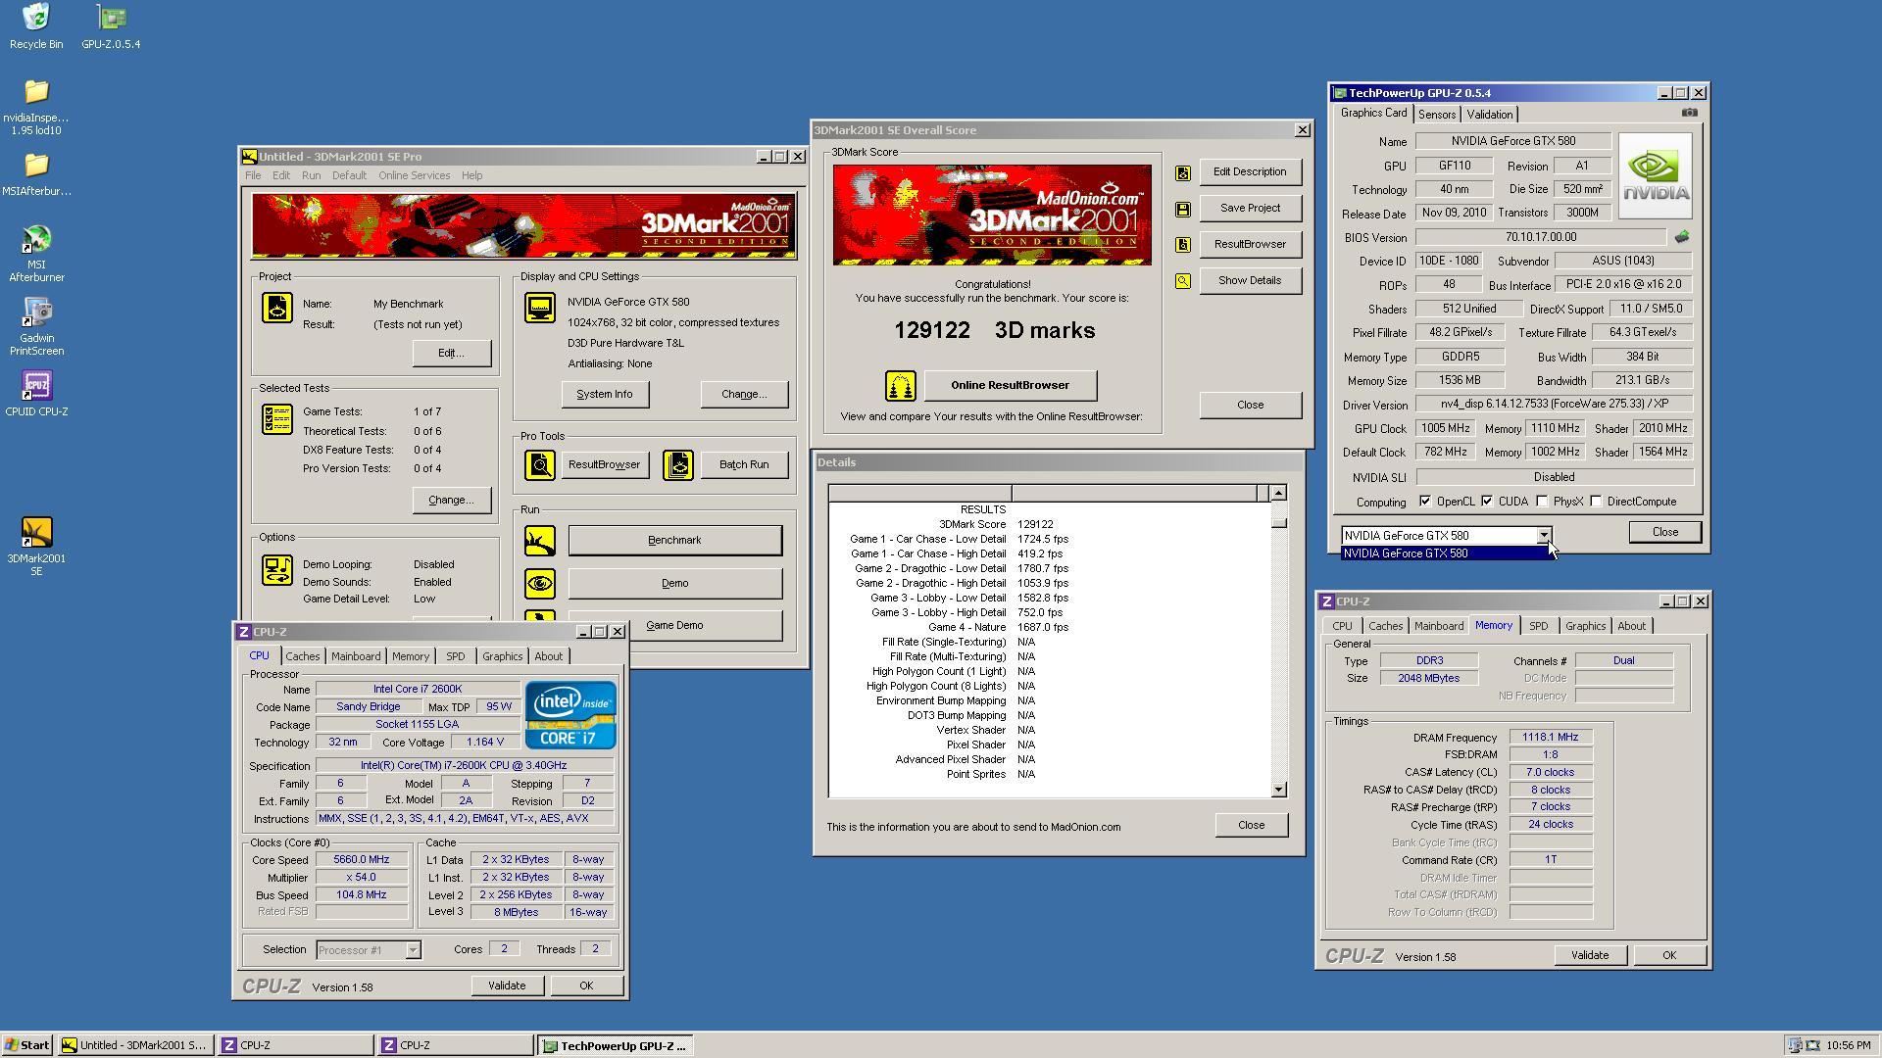The image size is (1882, 1058).
Task: Click the Batch Run icon
Action: [x=678, y=464]
